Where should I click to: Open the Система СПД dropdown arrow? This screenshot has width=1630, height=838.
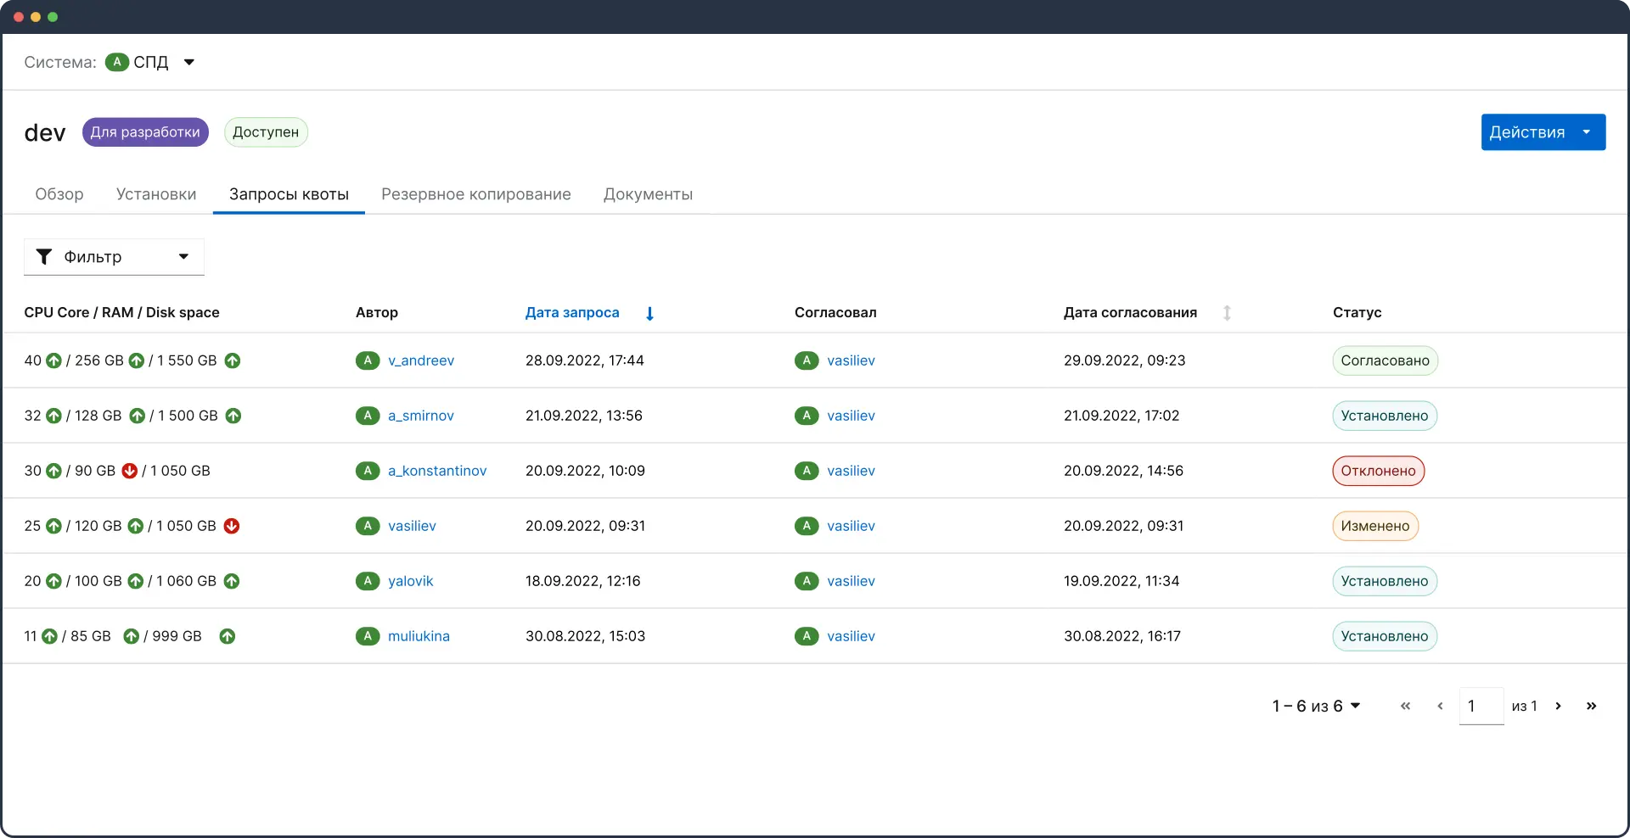(189, 62)
